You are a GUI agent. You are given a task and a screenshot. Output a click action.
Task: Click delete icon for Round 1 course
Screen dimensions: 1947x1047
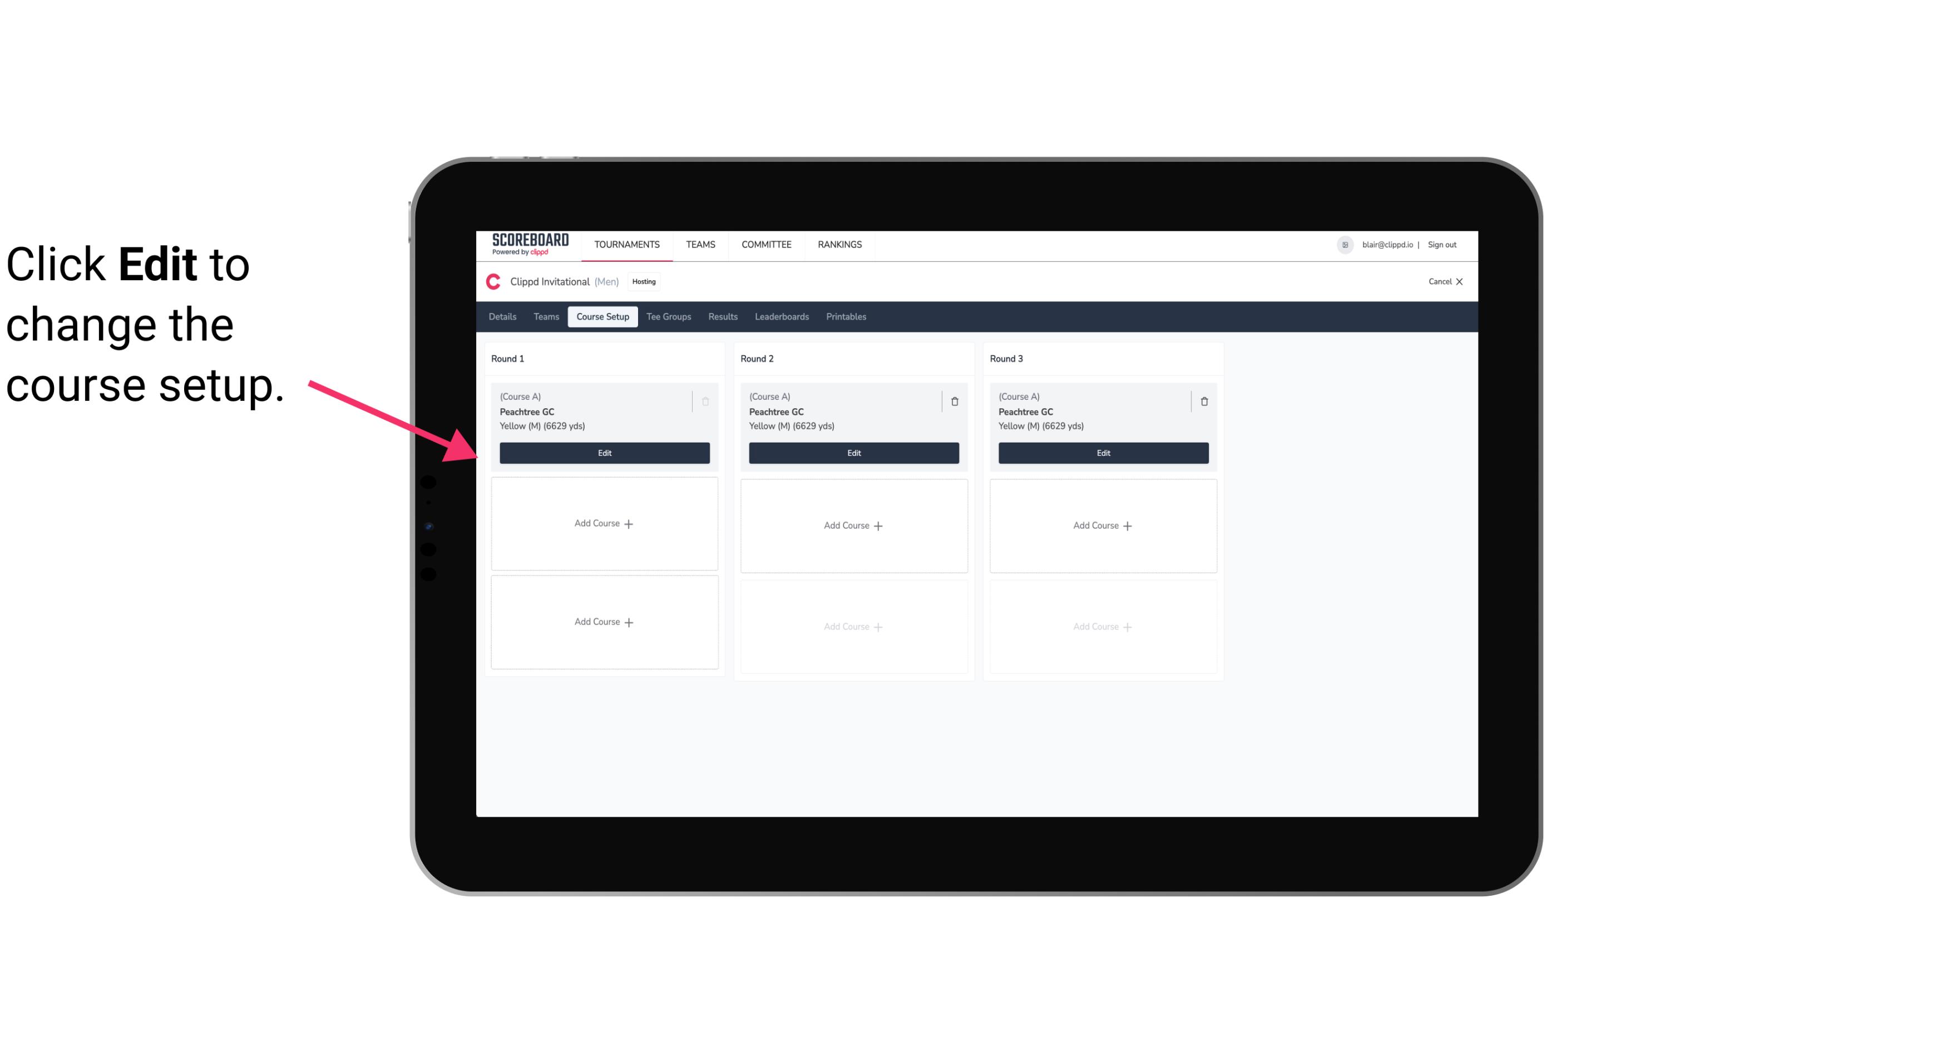pyautogui.click(x=706, y=401)
